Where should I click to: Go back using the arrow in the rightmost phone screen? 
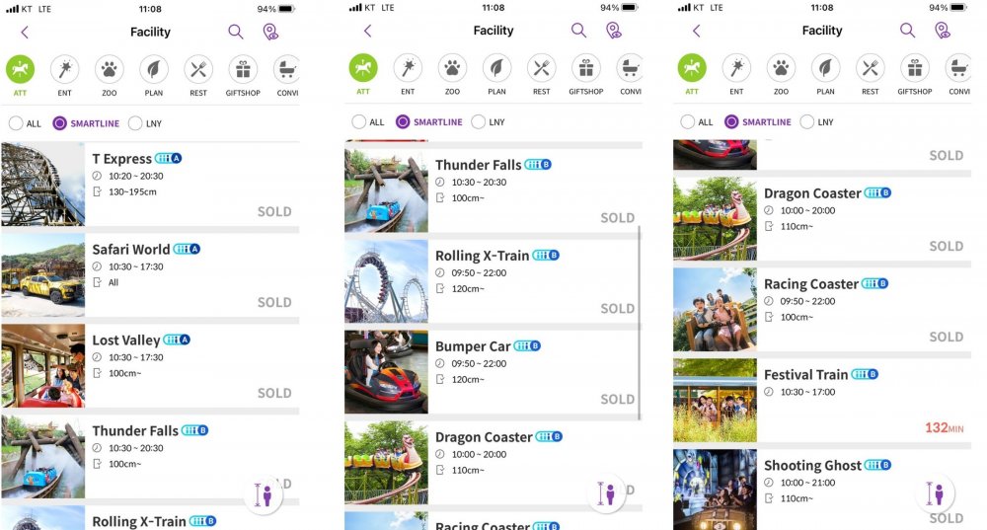(696, 31)
